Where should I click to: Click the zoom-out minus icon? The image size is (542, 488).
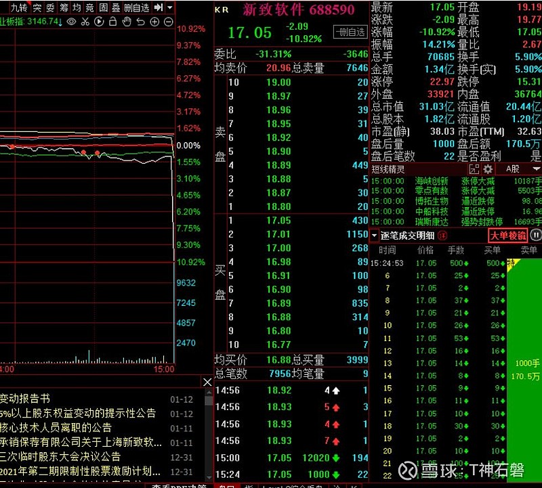pos(167,22)
